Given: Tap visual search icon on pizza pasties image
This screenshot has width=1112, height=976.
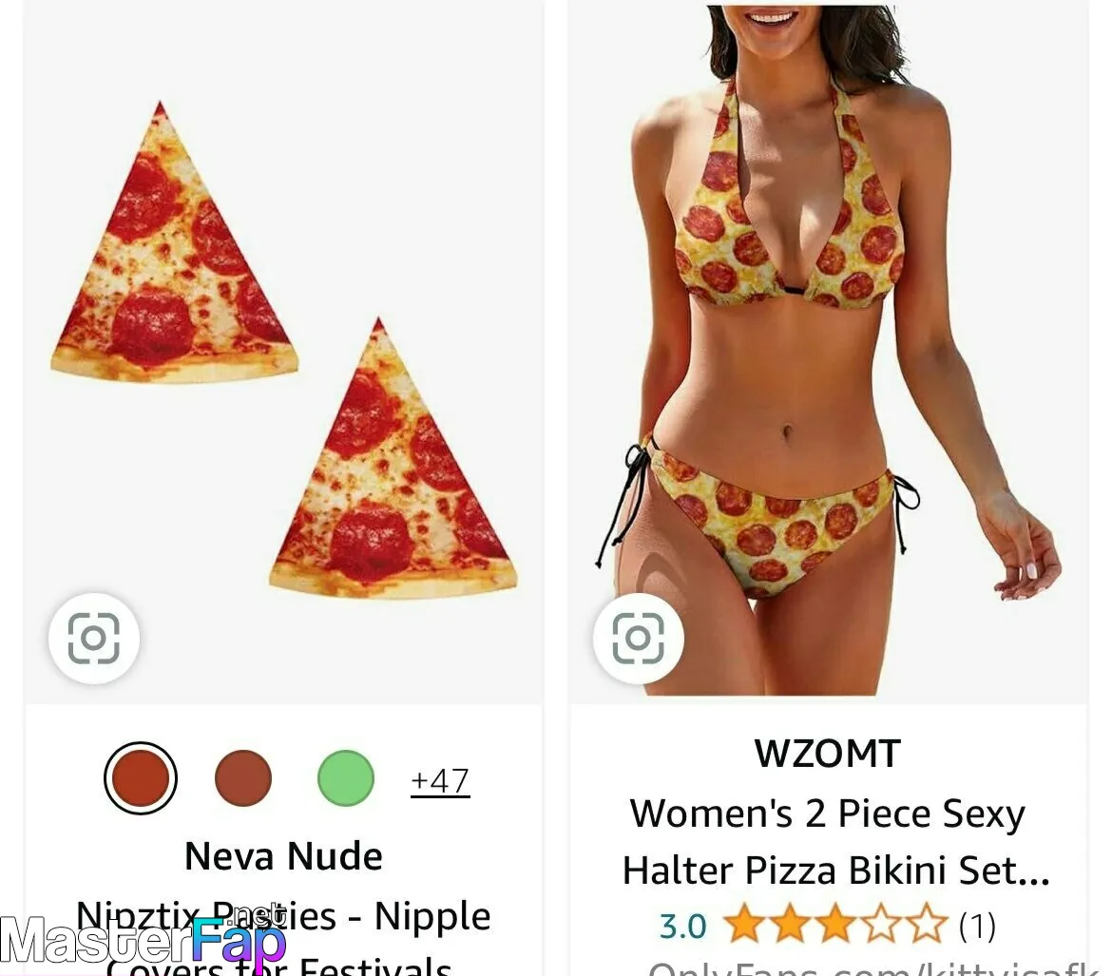Looking at the screenshot, I should 93,638.
